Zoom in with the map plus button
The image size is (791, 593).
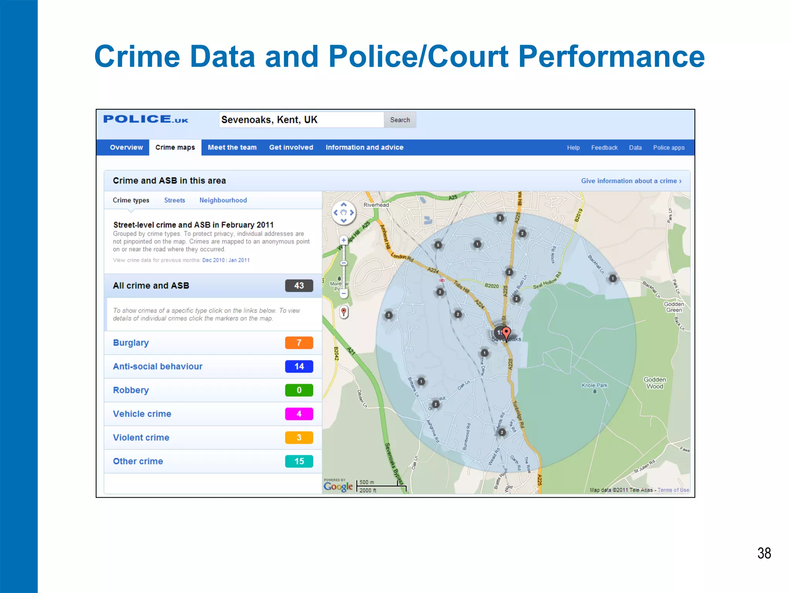click(x=343, y=240)
